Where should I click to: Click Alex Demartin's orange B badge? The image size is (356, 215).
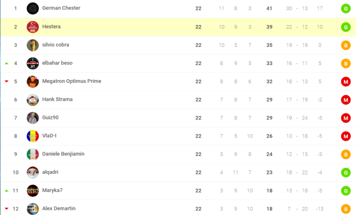(x=346, y=209)
